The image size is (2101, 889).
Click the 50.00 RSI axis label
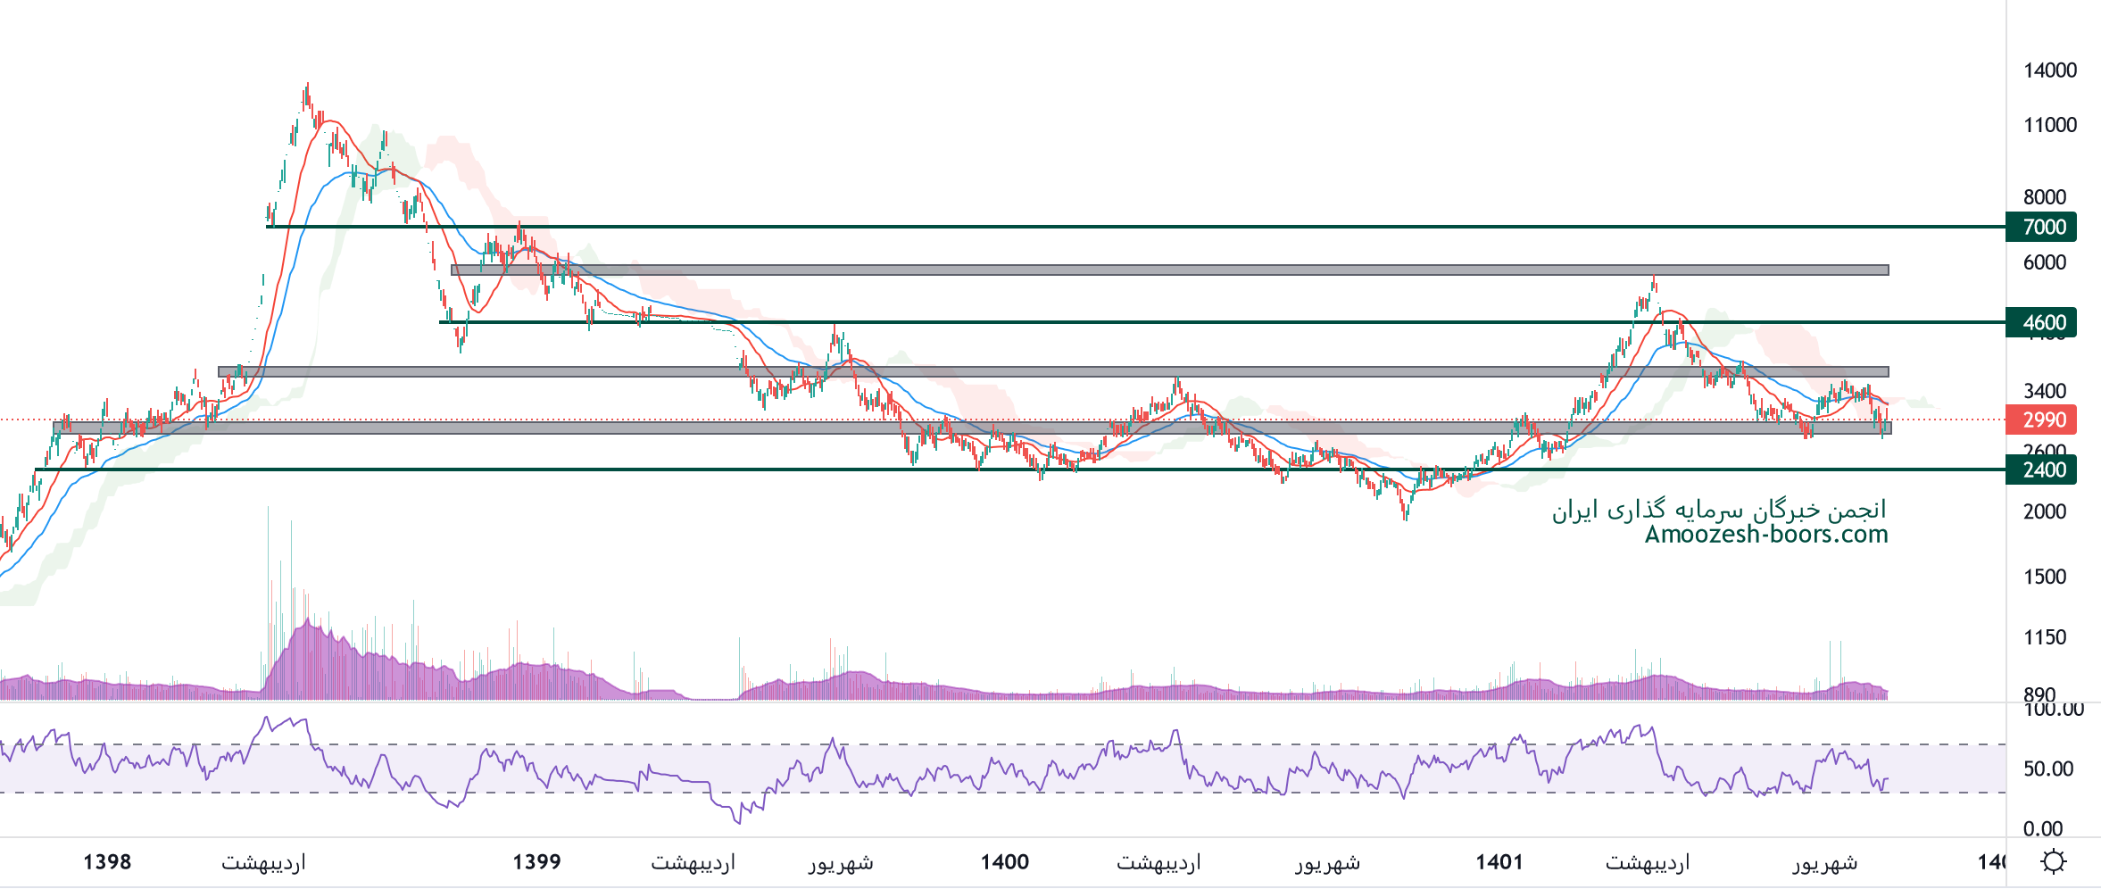pyautogui.click(x=2047, y=769)
